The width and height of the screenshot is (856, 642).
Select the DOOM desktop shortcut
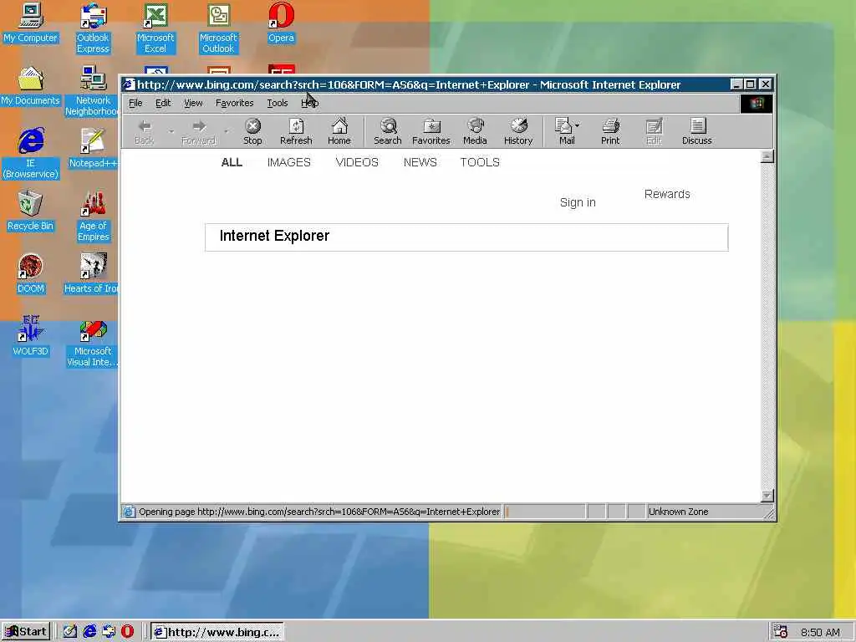[30, 274]
